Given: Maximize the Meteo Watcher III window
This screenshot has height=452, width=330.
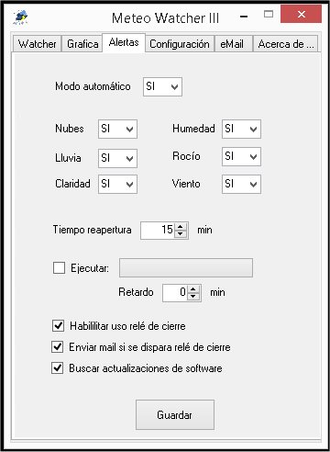Looking at the screenshot, I should [x=269, y=14].
